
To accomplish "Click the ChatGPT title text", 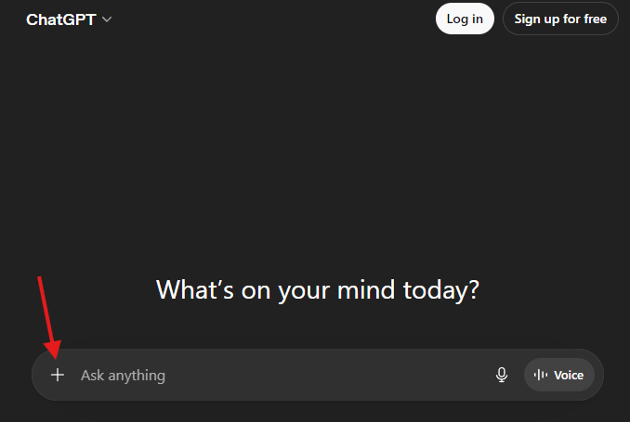I will 60,19.
